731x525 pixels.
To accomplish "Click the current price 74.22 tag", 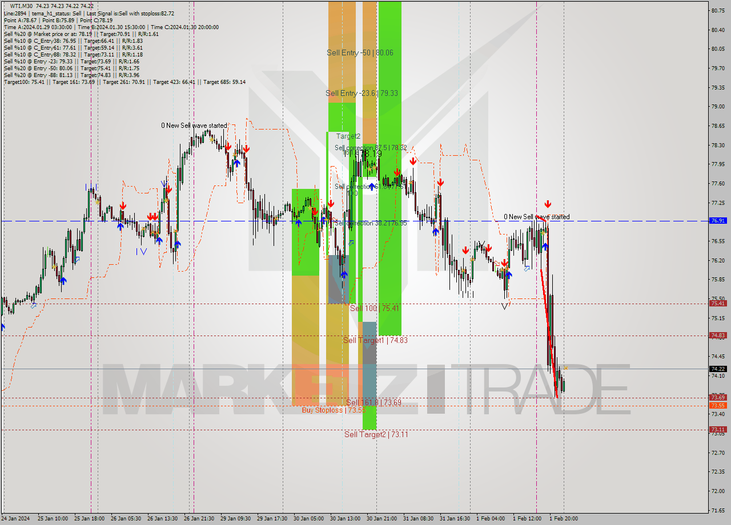I will coord(718,369).
